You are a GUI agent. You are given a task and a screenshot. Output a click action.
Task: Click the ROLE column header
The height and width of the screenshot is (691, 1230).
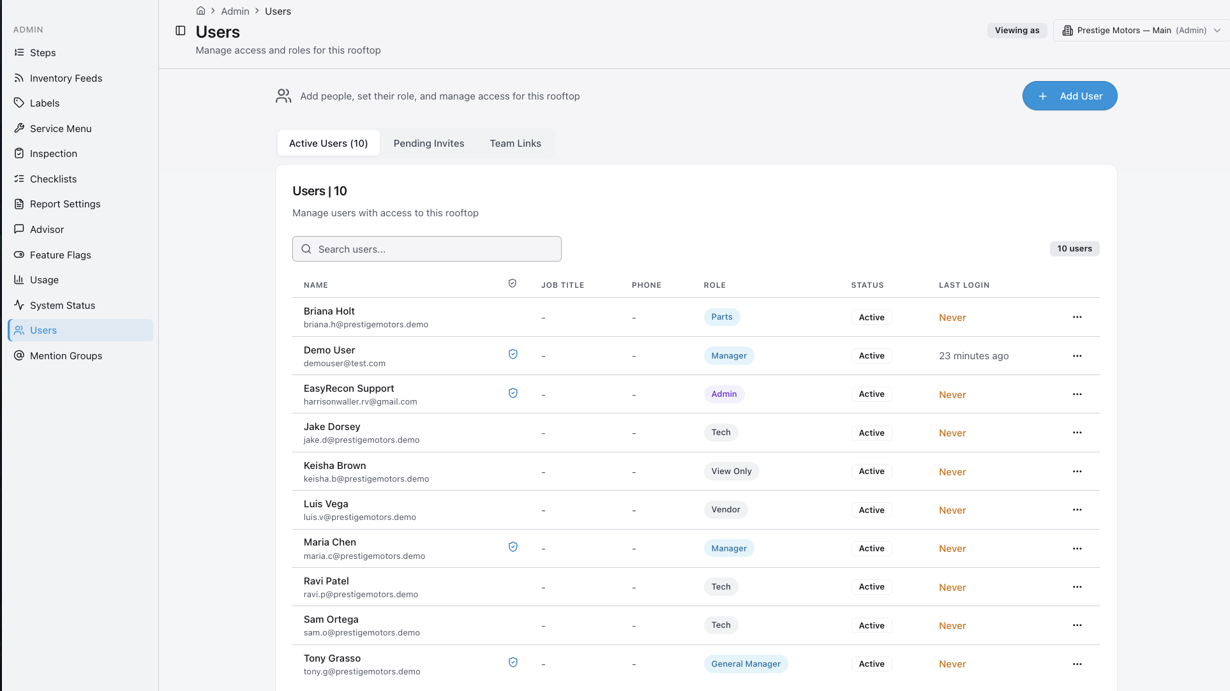point(715,285)
